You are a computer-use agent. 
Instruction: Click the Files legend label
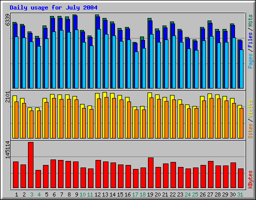(x=250, y=40)
